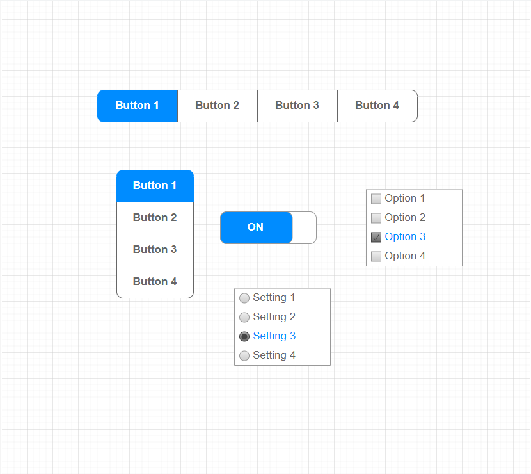Select Button 2 in vertical button stack
This screenshot has height=474, width=531.
(x=155, y=218)
